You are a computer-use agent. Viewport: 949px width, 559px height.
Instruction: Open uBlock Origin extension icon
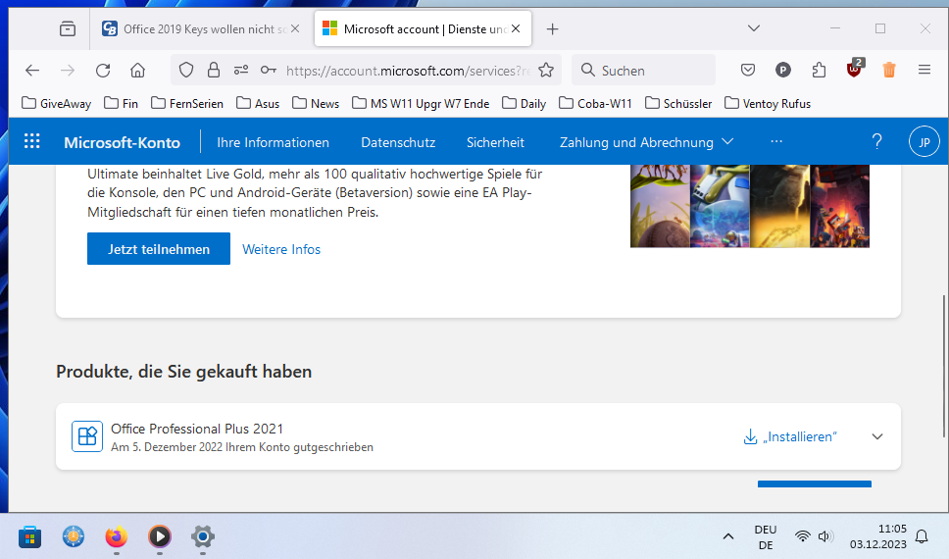pyautogui.click(x=855, y=69)
